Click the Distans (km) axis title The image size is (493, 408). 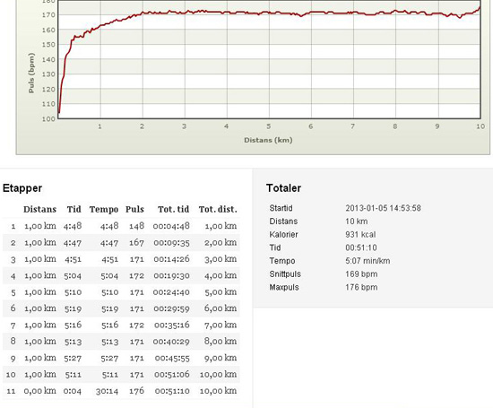pyautogui.click(x=268, y=140)
